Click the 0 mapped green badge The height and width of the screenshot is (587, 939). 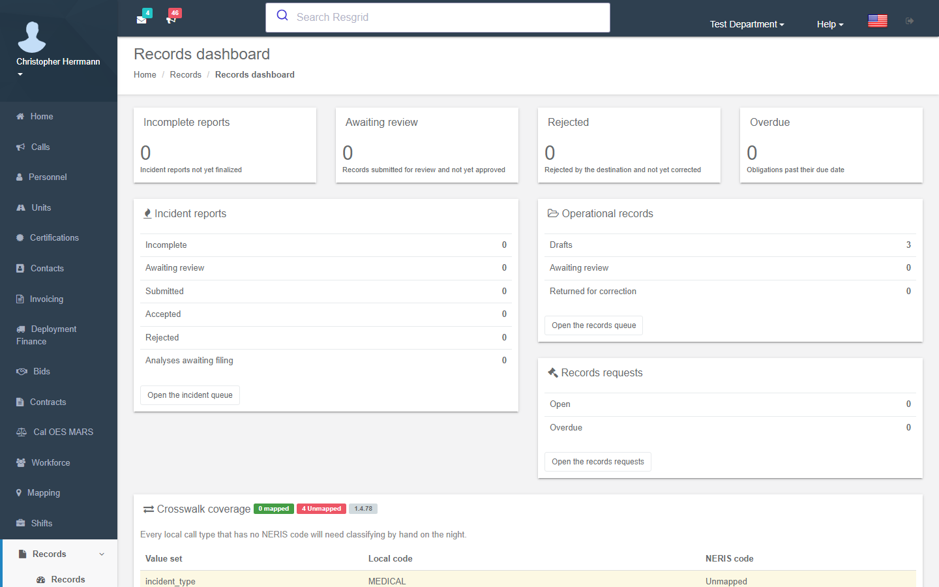pos(274,509)
